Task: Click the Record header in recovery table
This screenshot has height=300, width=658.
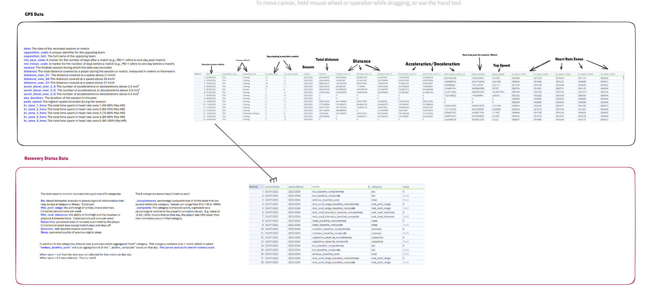Action: pos(253,187)
